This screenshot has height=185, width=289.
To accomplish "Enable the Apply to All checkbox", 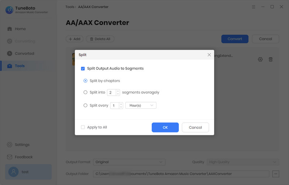I will click(x=83, y=127).
